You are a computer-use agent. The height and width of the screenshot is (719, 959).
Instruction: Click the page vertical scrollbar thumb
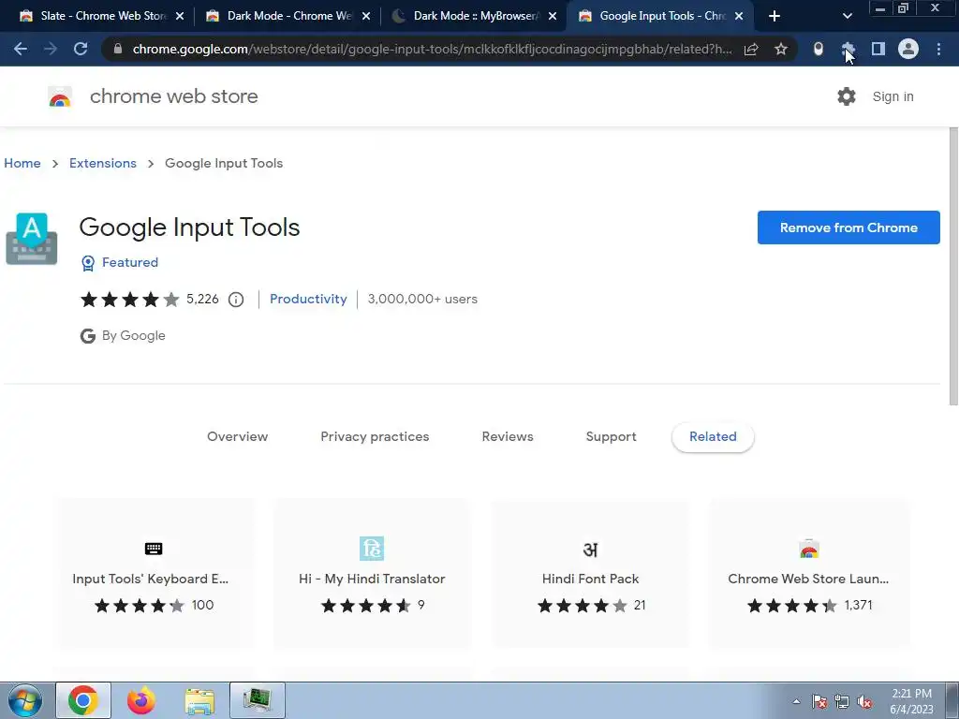click(953, 266)
